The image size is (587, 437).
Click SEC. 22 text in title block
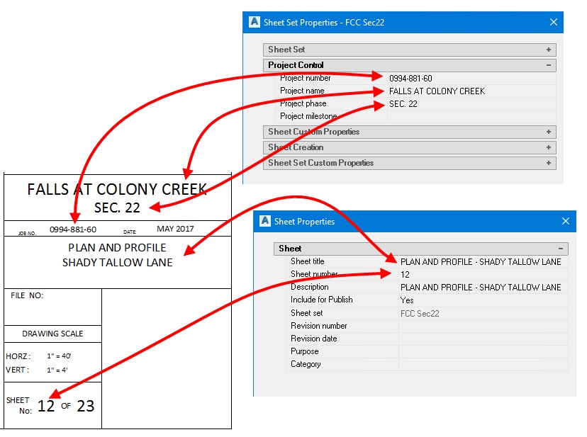click(x=117, y=208)
